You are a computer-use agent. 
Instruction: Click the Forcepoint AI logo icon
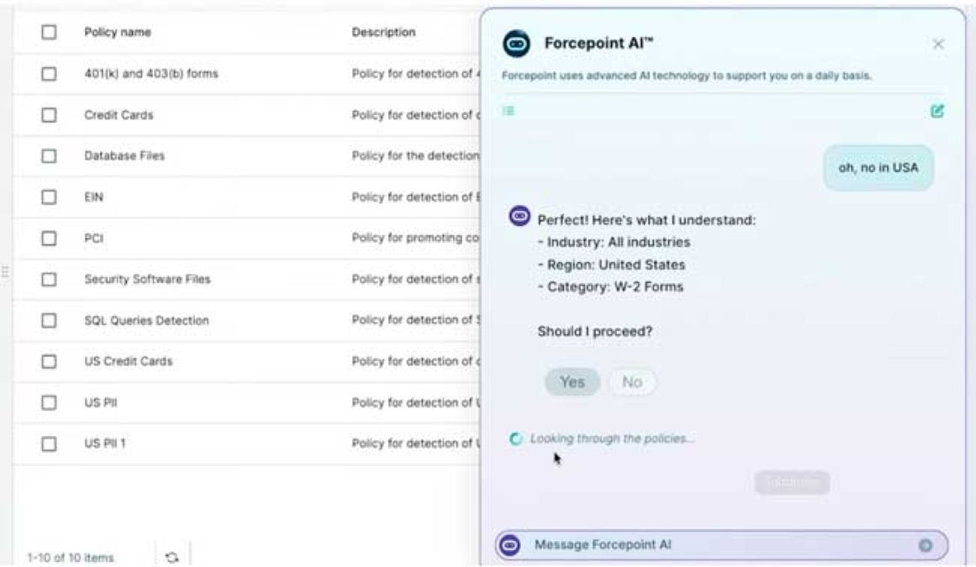click(x=515, y=44)
